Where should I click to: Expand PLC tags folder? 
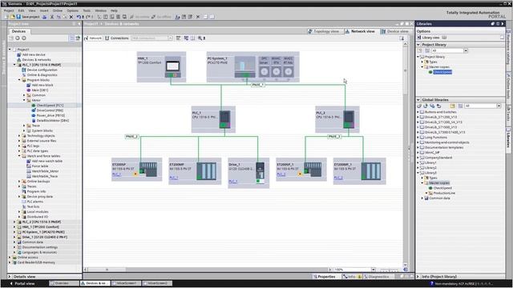pyautogui.click(x=19, y=146)
